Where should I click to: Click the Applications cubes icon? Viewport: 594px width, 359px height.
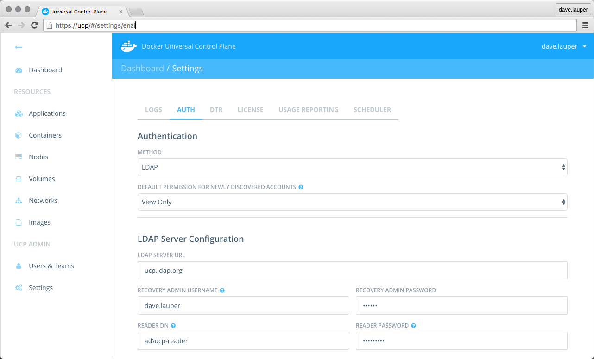19,114
